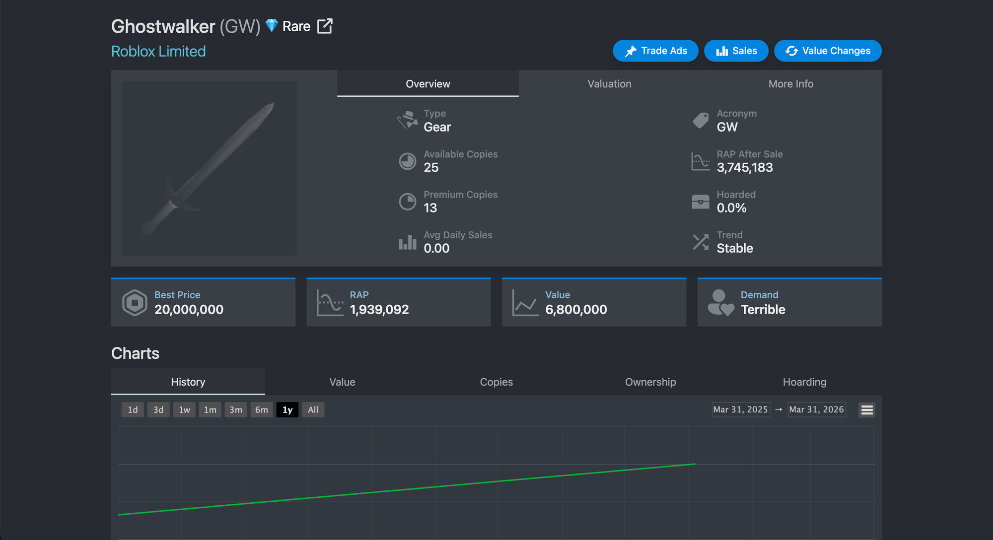Click the Hoarded treasure chest icon
The width and height of the screenshot is (993, 540).
[x=701, y=202]
